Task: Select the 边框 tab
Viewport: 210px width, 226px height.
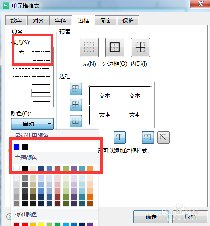Action: (83, 20)
